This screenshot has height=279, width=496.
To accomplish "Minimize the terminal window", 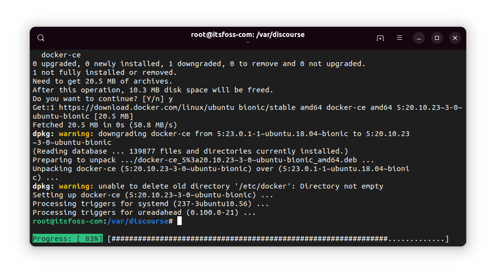I will click(x=419, y=38).
